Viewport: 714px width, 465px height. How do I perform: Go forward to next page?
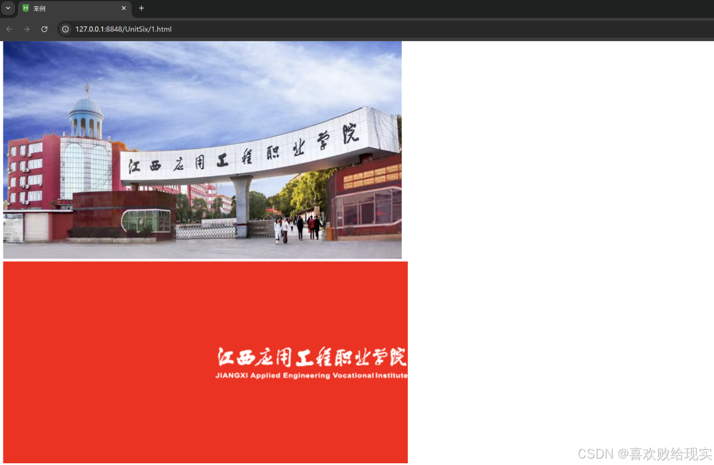27,29
